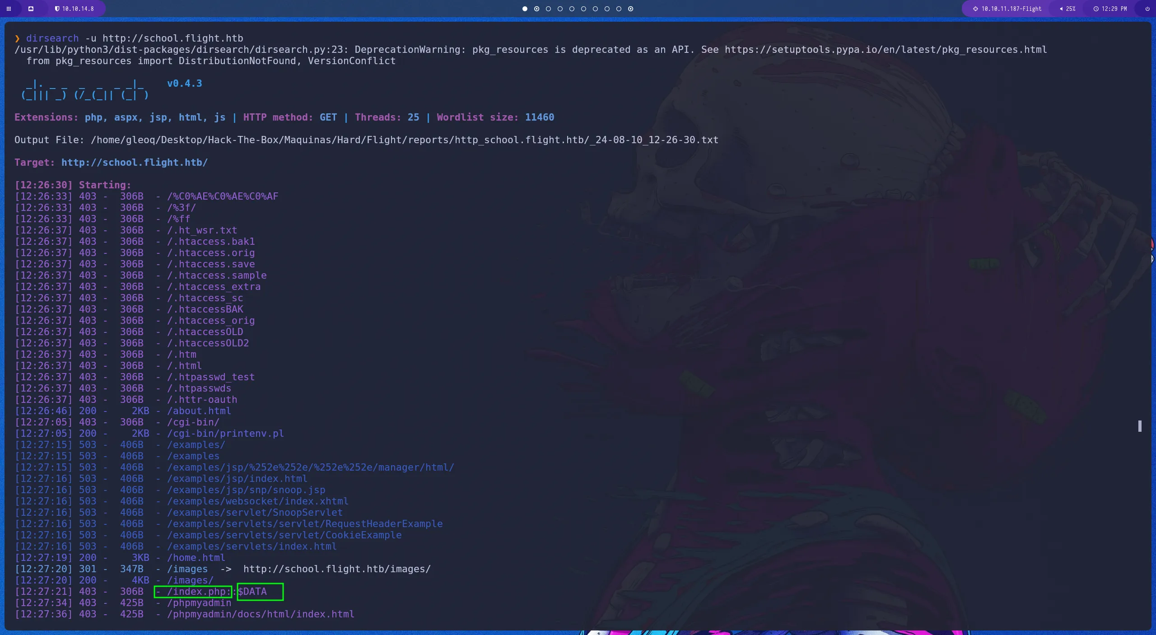Click the ethernet network icon in top bar
The width and height of the screenshot is (1156, 635).
32,9
